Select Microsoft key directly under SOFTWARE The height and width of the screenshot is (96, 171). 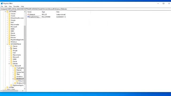click(x=14, y=27)
